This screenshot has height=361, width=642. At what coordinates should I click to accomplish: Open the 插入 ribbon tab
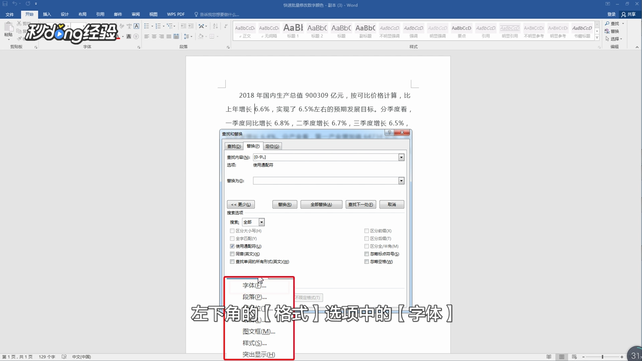pos(47,15)
